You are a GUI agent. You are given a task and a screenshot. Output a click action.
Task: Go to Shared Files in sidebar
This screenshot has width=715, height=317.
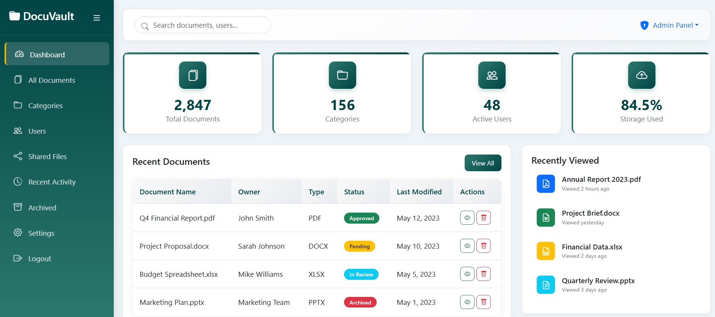click(x=47, y=156)
